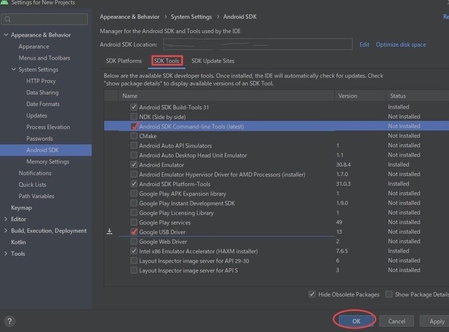449x332 pixels.
Task: Select Path Variables in sidebar
Action: tap(36, 196)
